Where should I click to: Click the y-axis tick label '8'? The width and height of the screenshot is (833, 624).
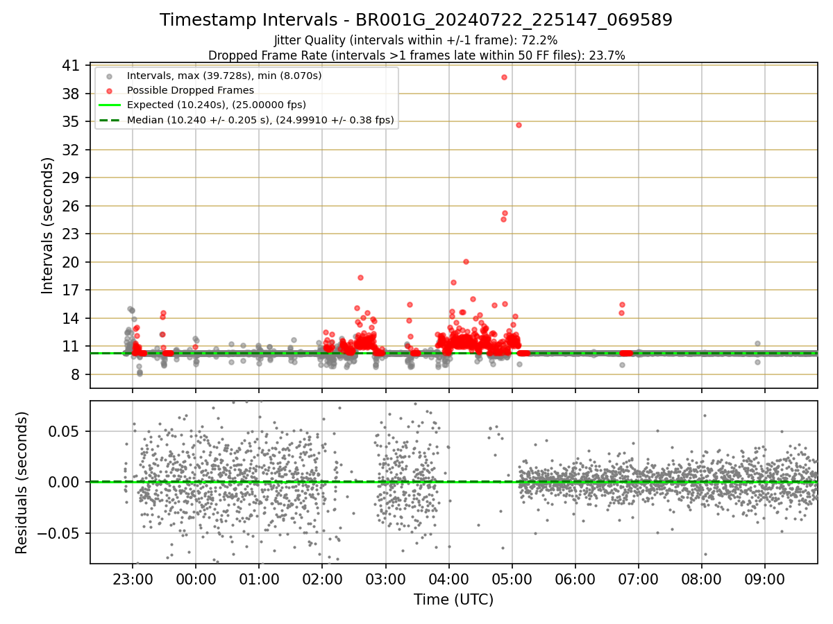(75, 374)
